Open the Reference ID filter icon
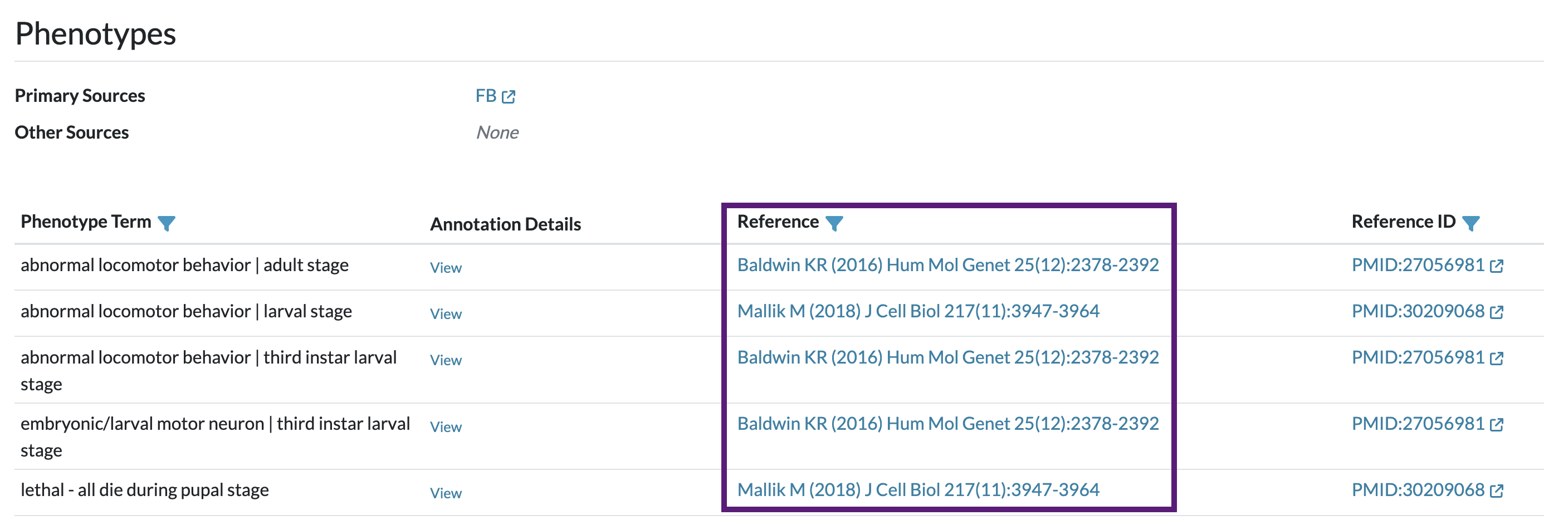The height and width of the screenshot is (520, 1544). [1470, 223]
